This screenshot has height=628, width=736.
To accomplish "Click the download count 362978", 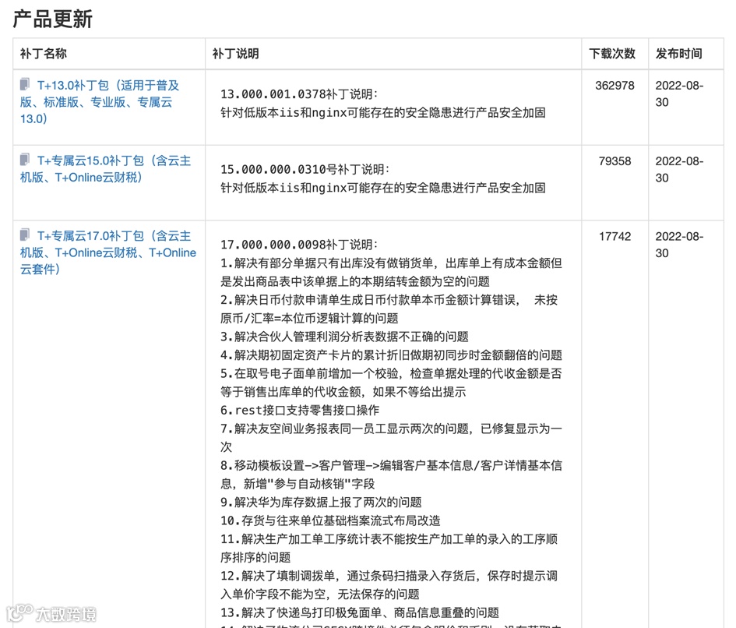I will [615, 86].
